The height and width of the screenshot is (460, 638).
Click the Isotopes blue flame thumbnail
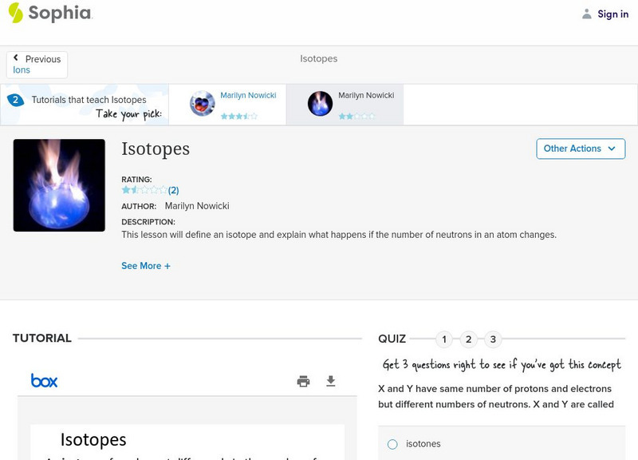pyautogui.click(x=59, y=185)
